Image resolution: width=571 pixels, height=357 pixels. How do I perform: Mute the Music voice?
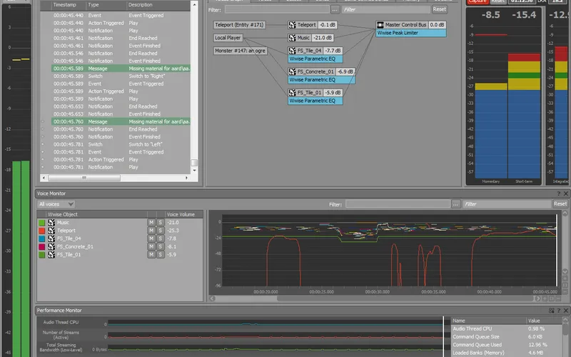[x=151, y=223]
